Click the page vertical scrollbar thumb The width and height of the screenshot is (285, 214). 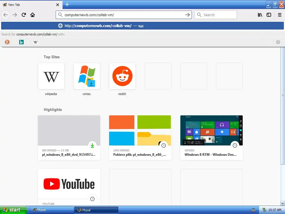click(x=283, y=106)
